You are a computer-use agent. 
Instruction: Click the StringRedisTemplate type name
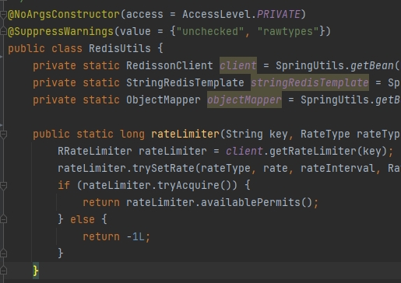point(185,82)
